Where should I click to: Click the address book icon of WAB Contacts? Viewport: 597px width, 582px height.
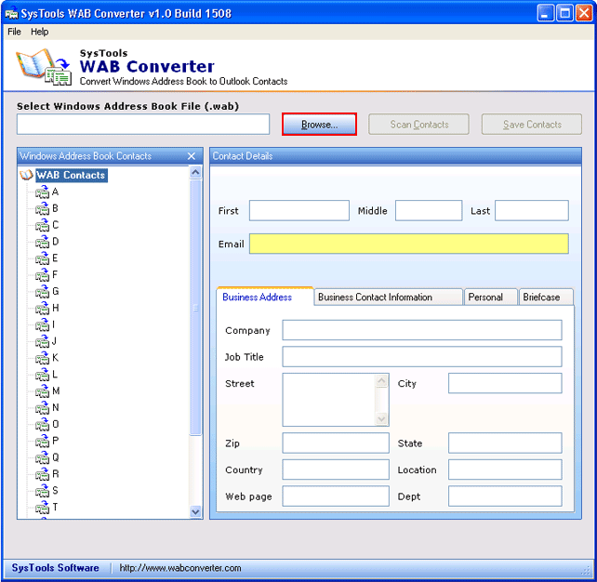[x=26, y=175]
